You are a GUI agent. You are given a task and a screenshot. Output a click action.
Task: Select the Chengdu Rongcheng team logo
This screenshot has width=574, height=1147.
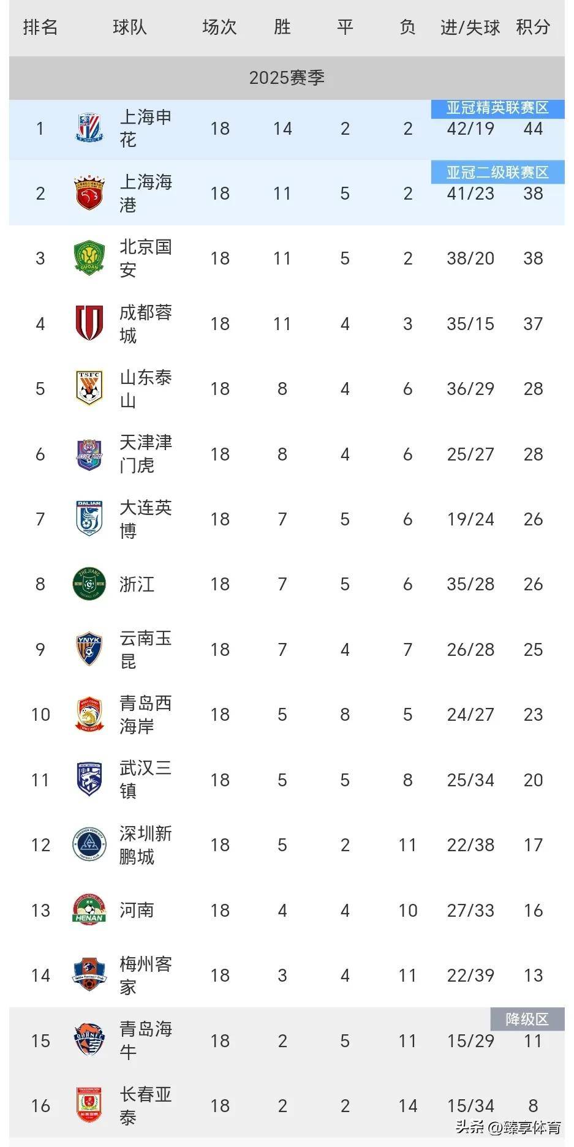coord(89,323)
